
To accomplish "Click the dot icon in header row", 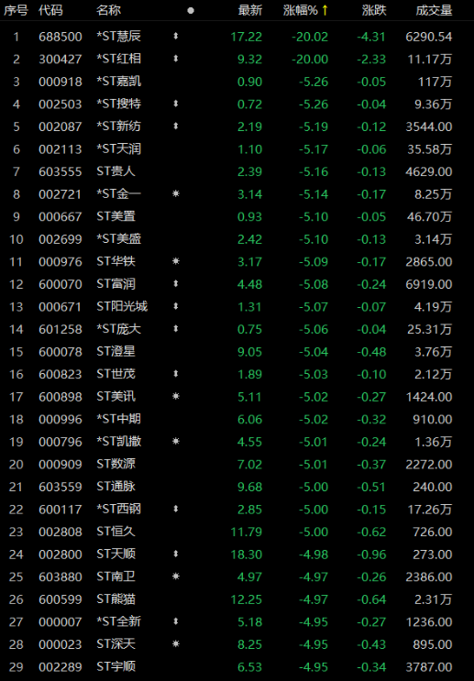I will [191, 10].
